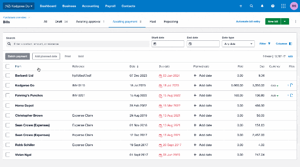Screen dimensions: 300x167
Task: Select the Barbardi Ltd bill checkbox
Action: [x=8, y=75]
